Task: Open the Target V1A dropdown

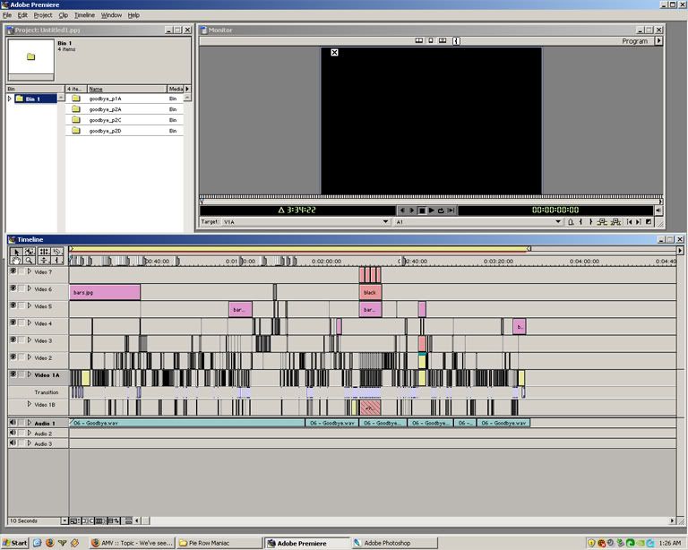Action: [386, 221]
